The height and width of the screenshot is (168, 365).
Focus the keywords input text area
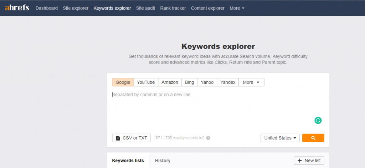[218, 110]
